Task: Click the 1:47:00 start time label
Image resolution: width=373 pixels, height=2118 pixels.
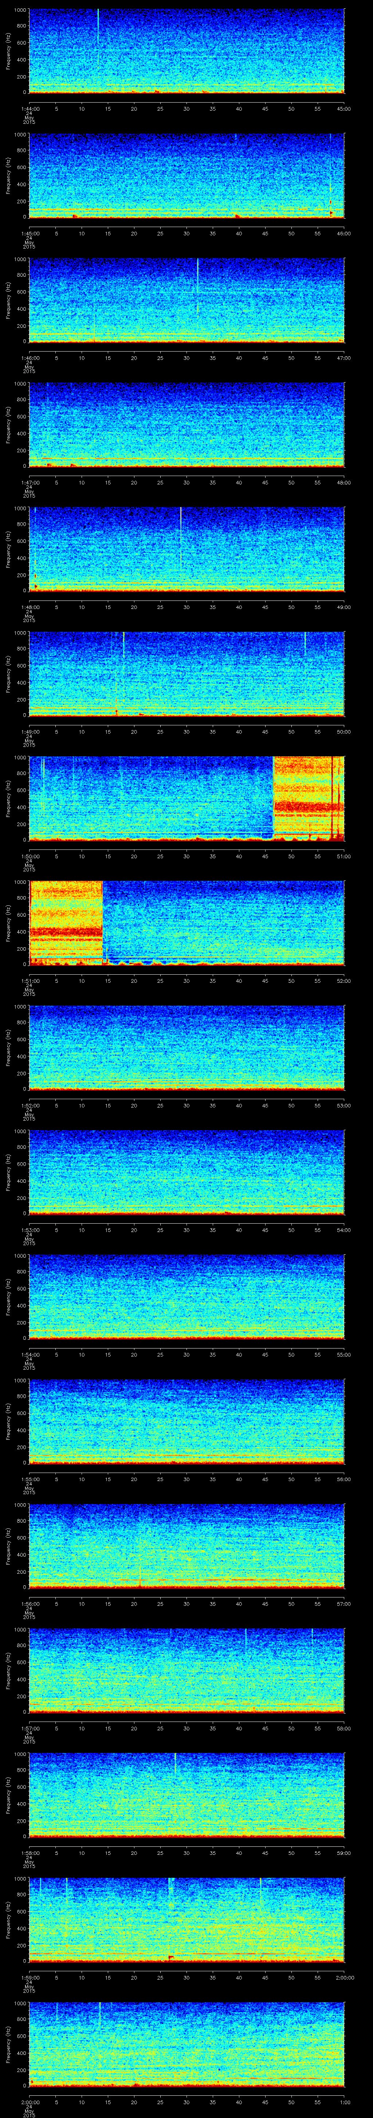Action: [x=30, y=483]
